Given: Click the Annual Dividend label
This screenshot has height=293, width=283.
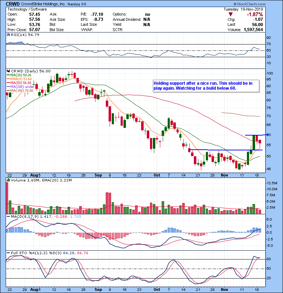Looking at the screenshot, I should (127, 19).
